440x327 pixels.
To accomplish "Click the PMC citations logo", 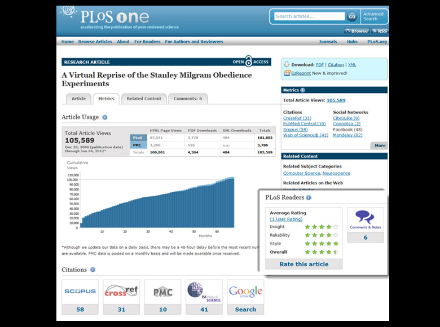I will (x=162, y=292).
